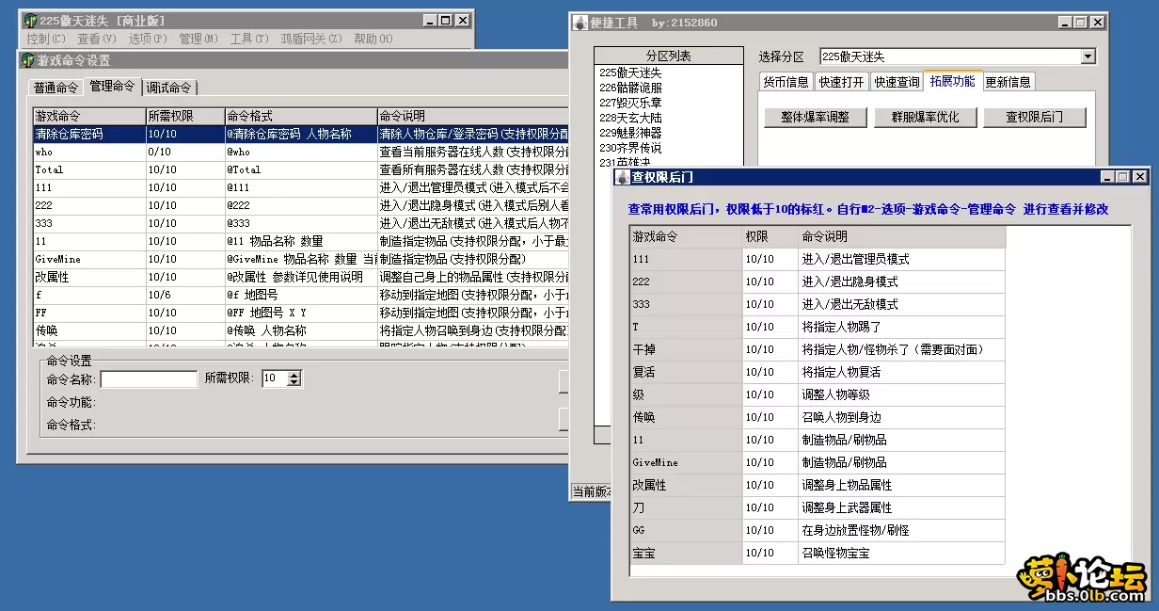This screenshot has width=1159, height=611.
Task: Click the 命令名称 input field
Action: [149, 378]
